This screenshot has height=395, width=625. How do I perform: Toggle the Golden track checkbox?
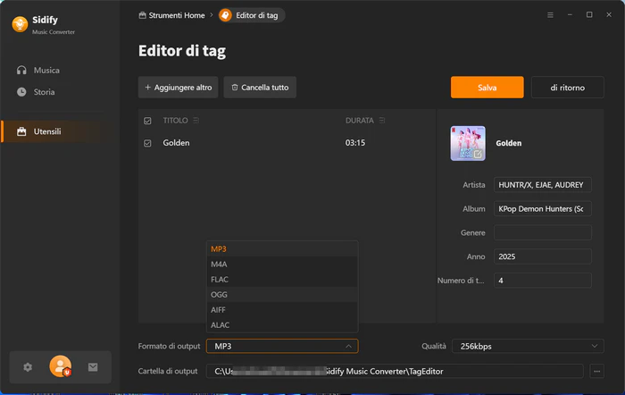point(147,143)
